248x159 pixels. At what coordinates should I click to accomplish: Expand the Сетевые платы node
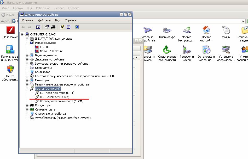(x=27, y=109)
